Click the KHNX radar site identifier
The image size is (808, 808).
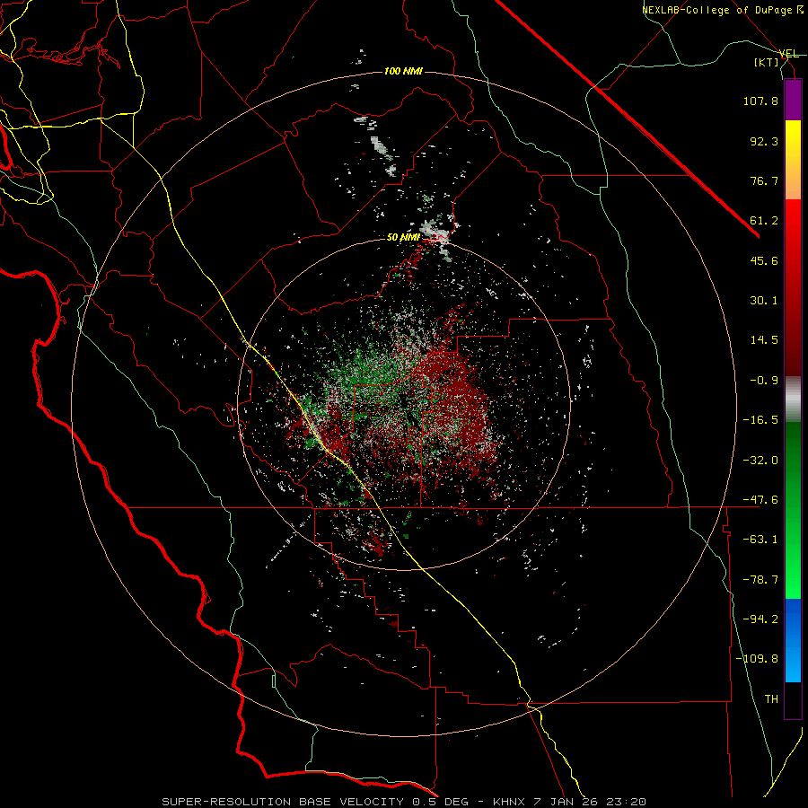[510, 802]
